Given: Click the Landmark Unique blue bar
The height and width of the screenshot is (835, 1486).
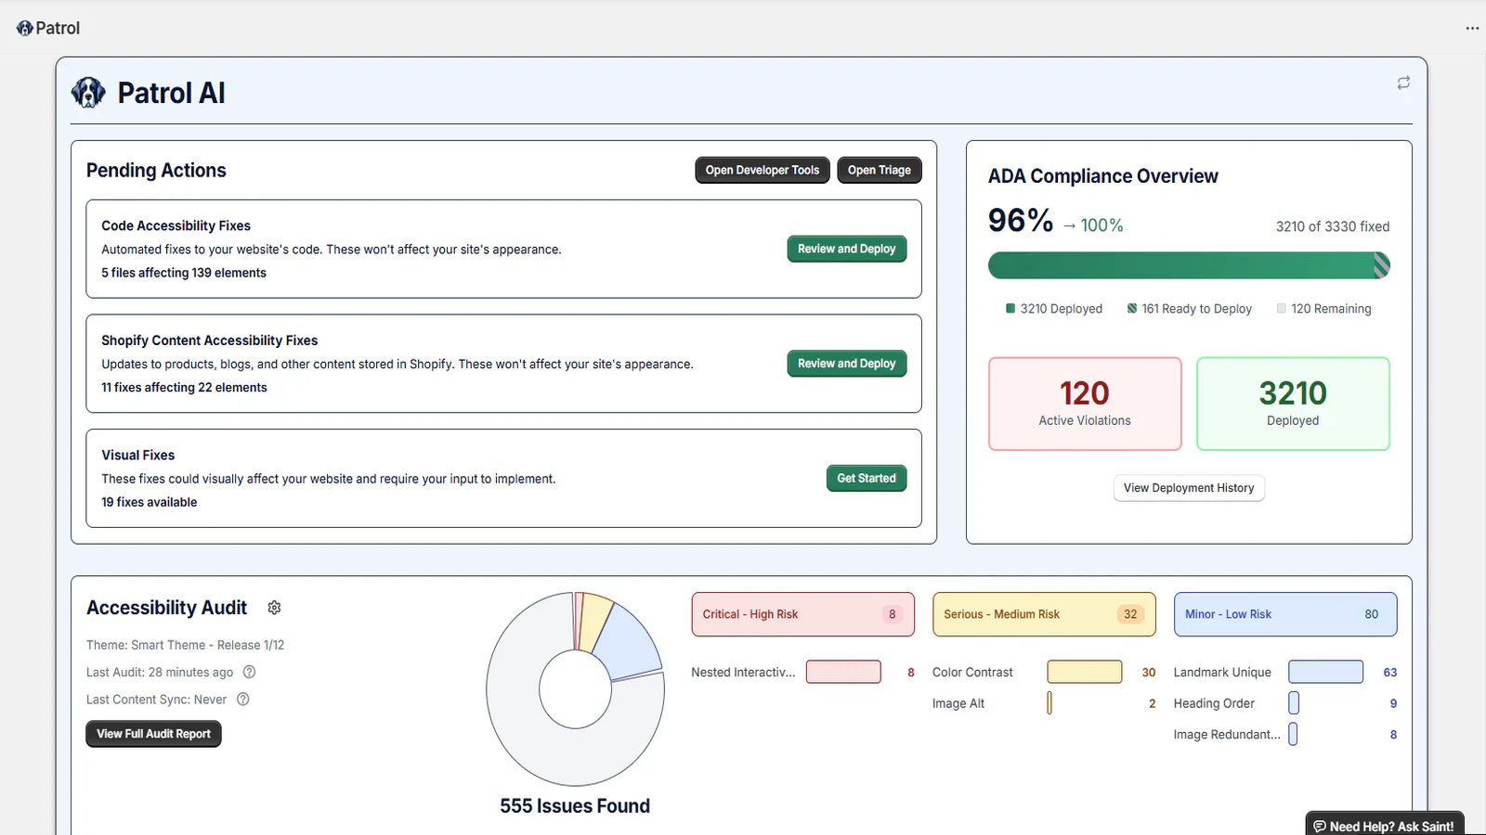Looking at the screenshot, I should click(x=1326, y=672).
